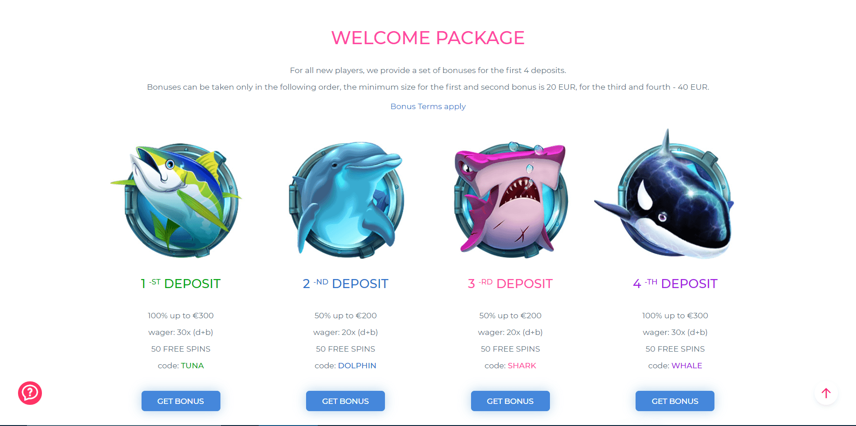Open the pink help chat icon
The width and height of the screenshot is (856, 426).
tap(30, 393)
